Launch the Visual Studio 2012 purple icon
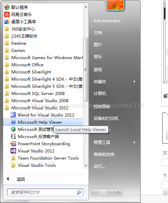Viewport: 168px width, 203px height. [x=13, y=151]
